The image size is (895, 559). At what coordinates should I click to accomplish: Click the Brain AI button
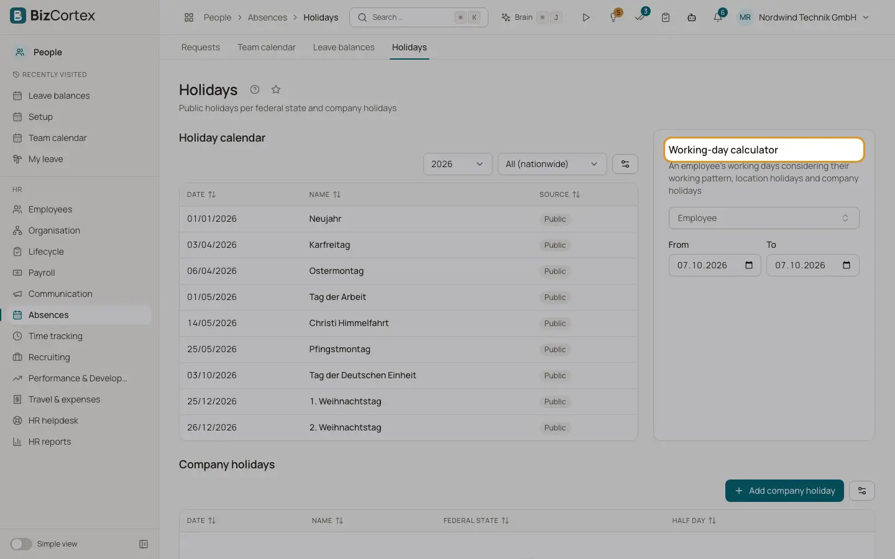tap(532, 17)
